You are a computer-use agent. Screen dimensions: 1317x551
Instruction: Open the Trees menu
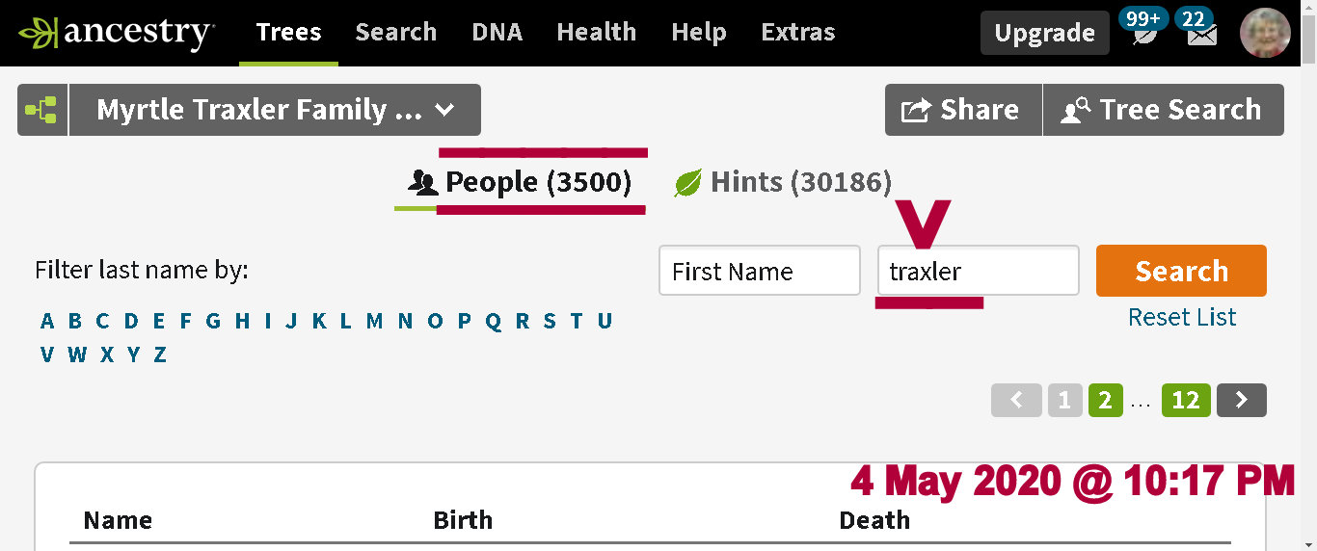point(288,33)
